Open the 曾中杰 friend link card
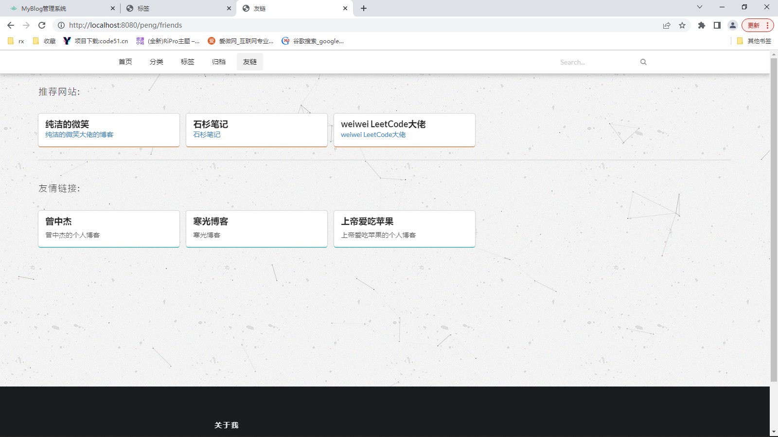The image size is (778, 437). (x=109, y=229)
